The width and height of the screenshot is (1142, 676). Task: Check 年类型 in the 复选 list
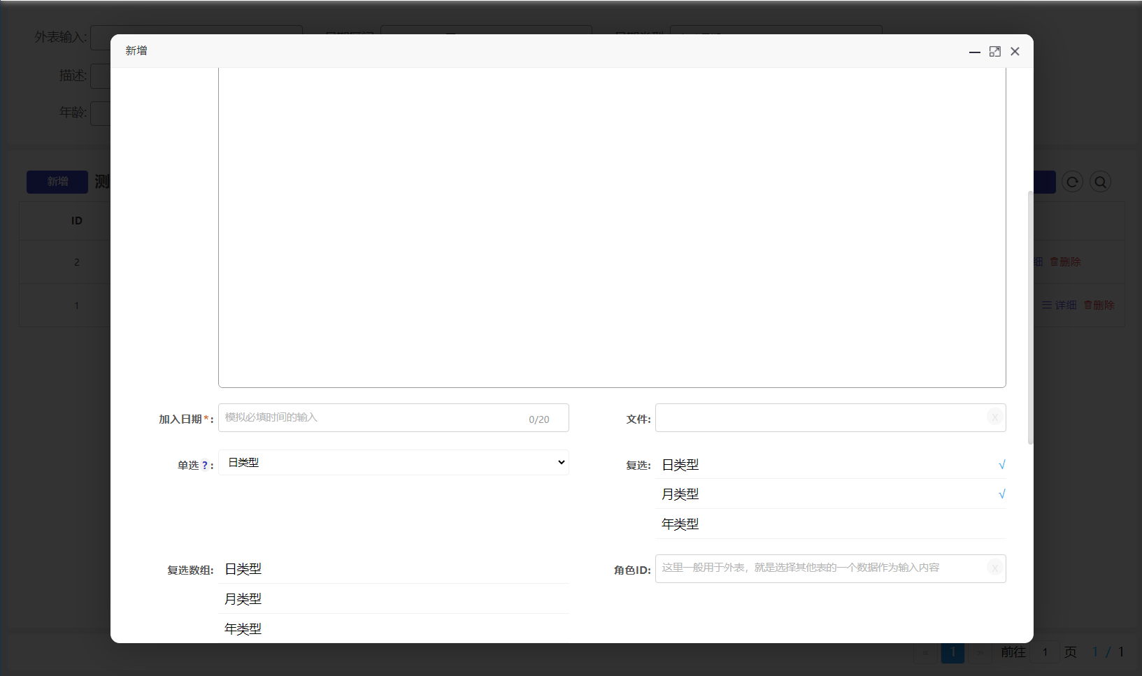[830, 524]
